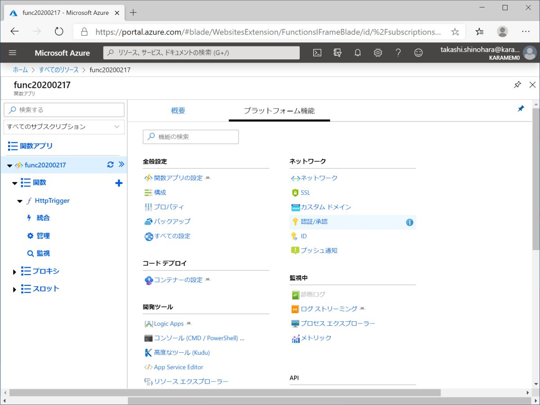Click the SSL shield icon
This screenshot has width=540, height=405.
[x=295, y=193]
